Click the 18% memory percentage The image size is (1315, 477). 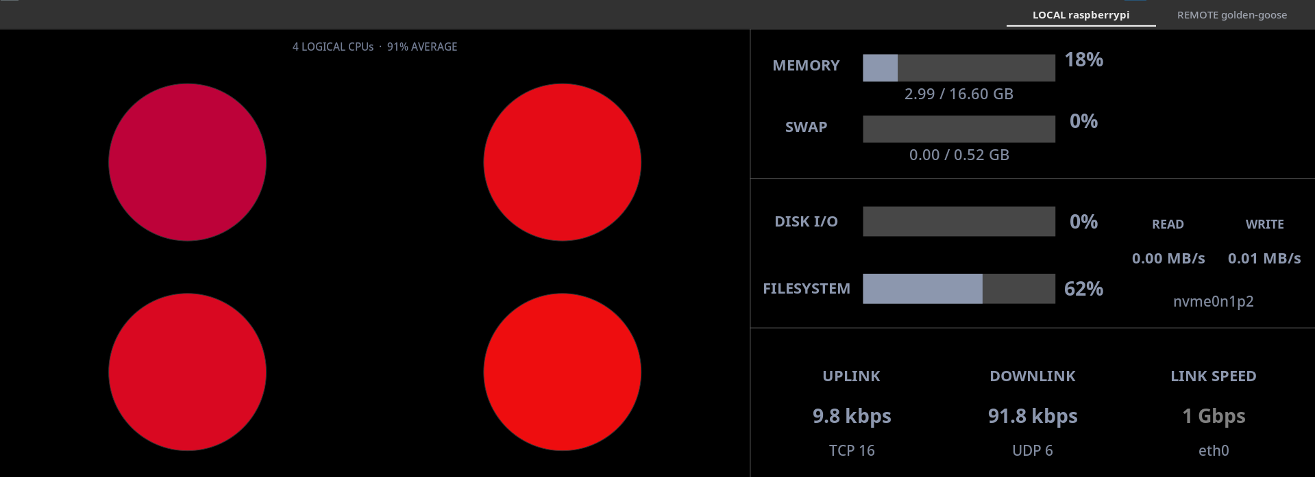click(x=1083, y=60)
